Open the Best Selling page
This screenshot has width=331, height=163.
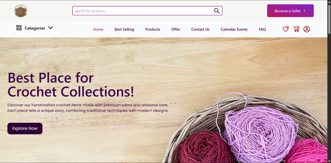[124, 29]
